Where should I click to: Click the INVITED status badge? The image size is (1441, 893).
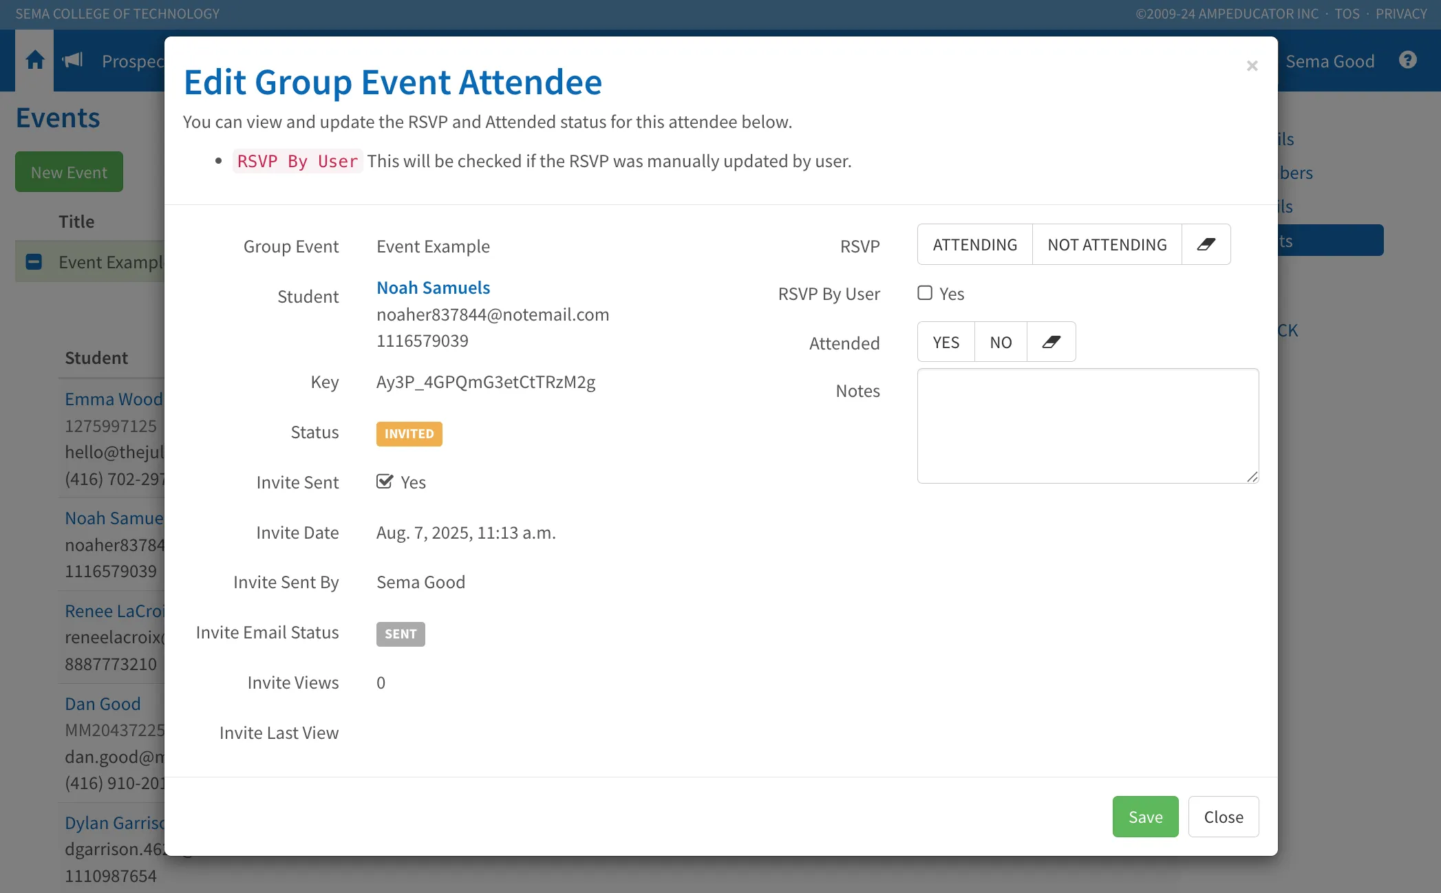pyautogui.click(x=409, y=434)
